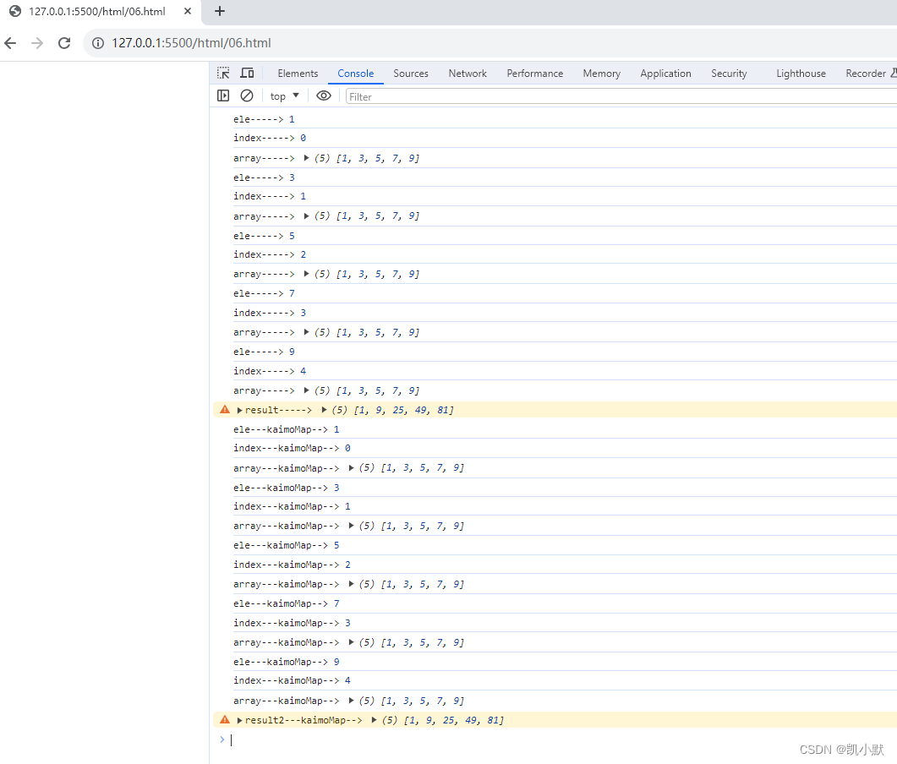Close the 06.html browser tab
Image resolution: width=897 pixels, height=764 pixels.
(x=188, y=11)
